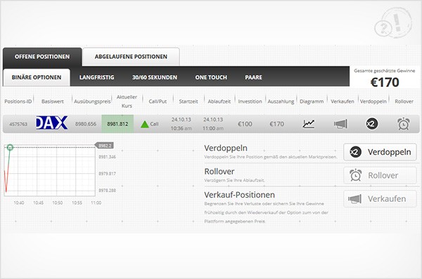Screen dimensions: 422x279
Task: Select the One Touch tab
Action: pos(211,78)
